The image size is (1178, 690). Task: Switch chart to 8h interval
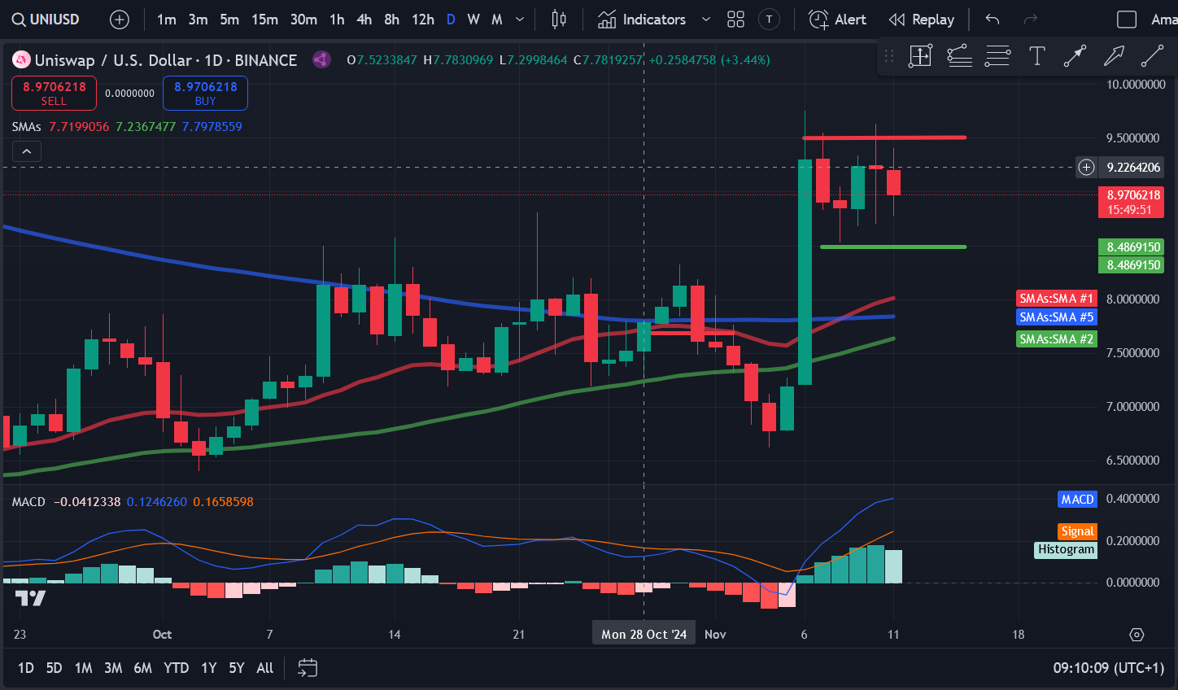pos(391,20)
